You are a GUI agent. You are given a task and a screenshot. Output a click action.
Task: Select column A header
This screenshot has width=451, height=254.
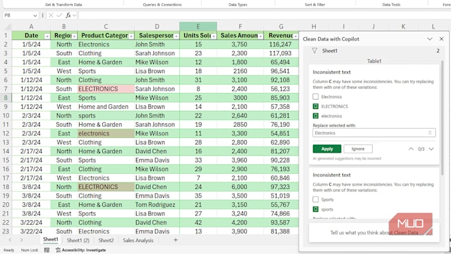(31, 27)
